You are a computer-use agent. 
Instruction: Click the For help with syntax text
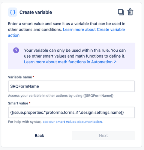25,122
